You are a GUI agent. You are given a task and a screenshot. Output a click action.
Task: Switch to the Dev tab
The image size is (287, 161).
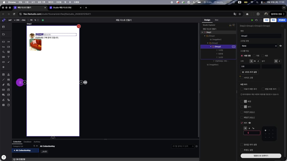pyautogui.click(x=216, y=20)
